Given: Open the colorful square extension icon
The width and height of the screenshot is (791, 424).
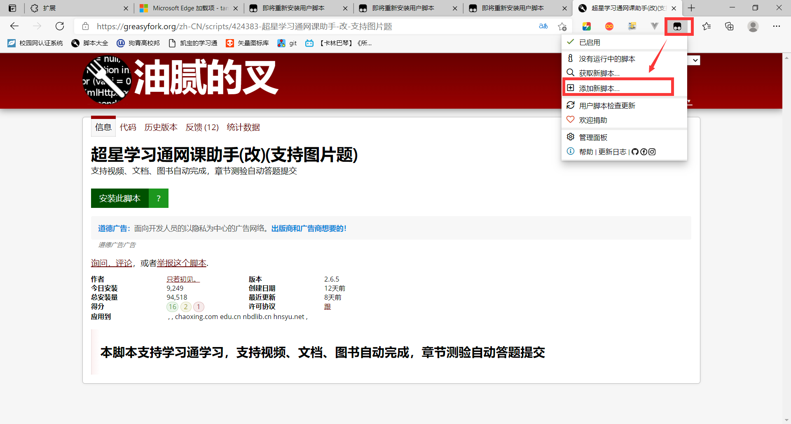Looking at the screenshot, I should click(x=587, y=26).
